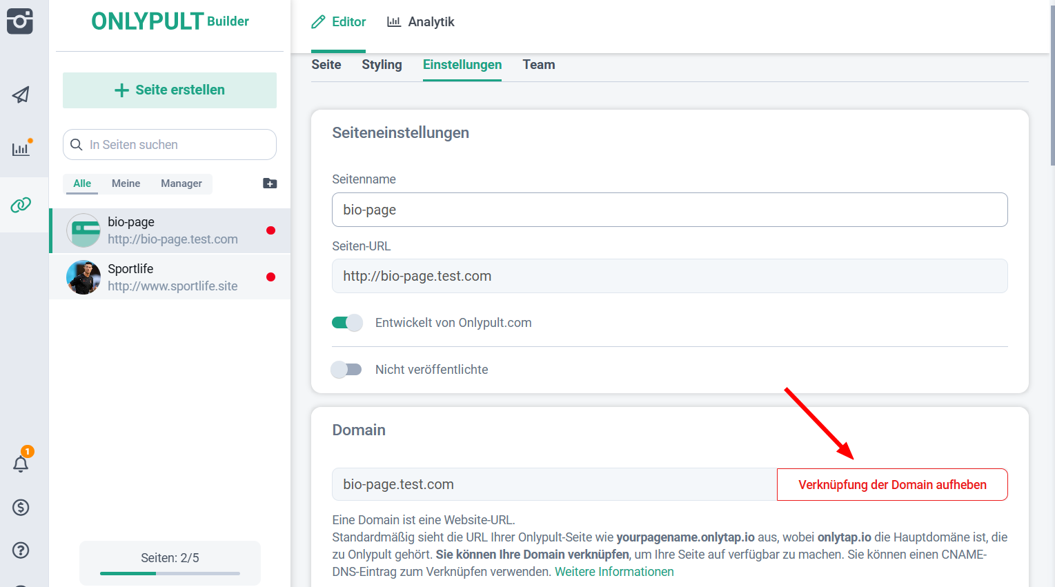1055x587 pixels.
Task: Click the Seitenname input field
Action: pos(669,210)
